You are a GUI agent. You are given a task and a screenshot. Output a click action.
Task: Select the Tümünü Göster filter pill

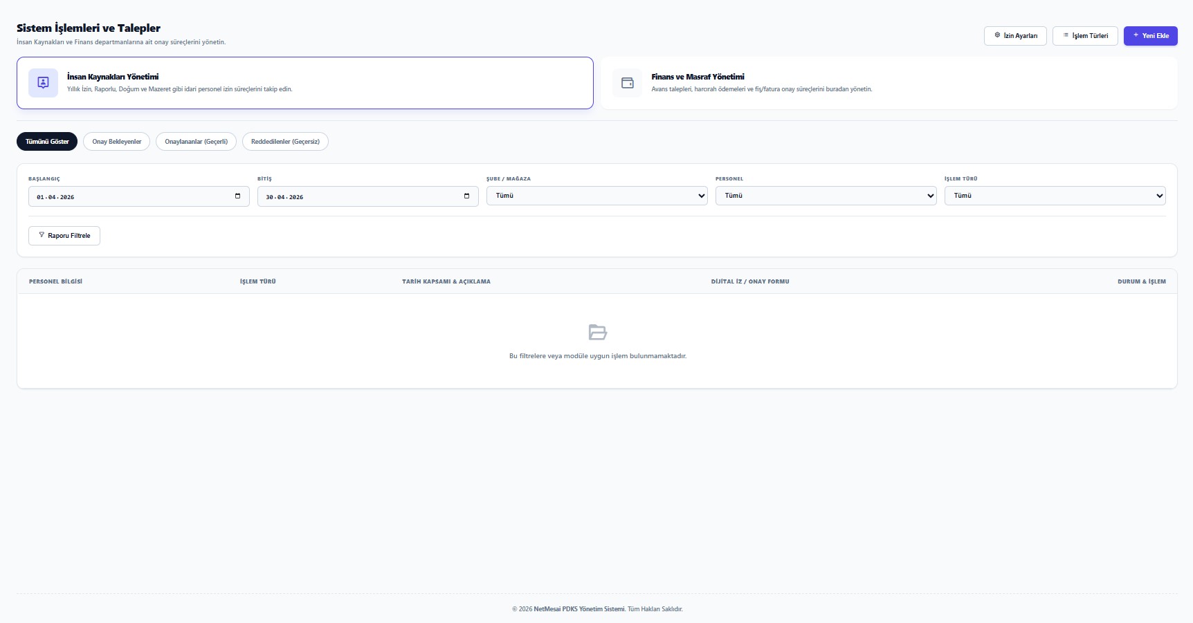pos(47,141)
